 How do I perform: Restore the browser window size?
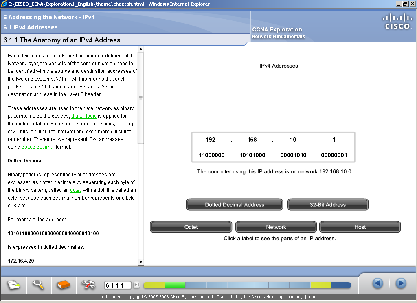coord(405,4)
